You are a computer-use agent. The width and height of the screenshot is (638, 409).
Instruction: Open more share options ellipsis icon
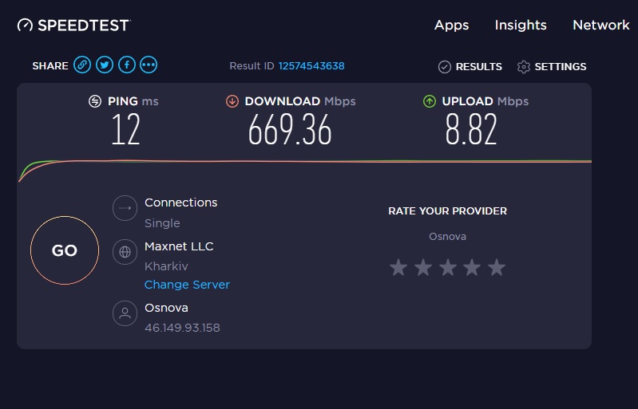point(149,65)
